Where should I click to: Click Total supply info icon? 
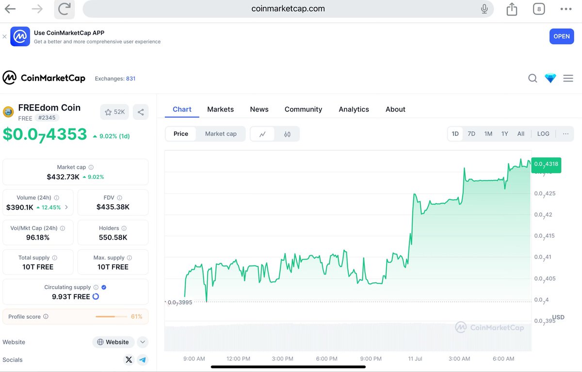[54, 258]
